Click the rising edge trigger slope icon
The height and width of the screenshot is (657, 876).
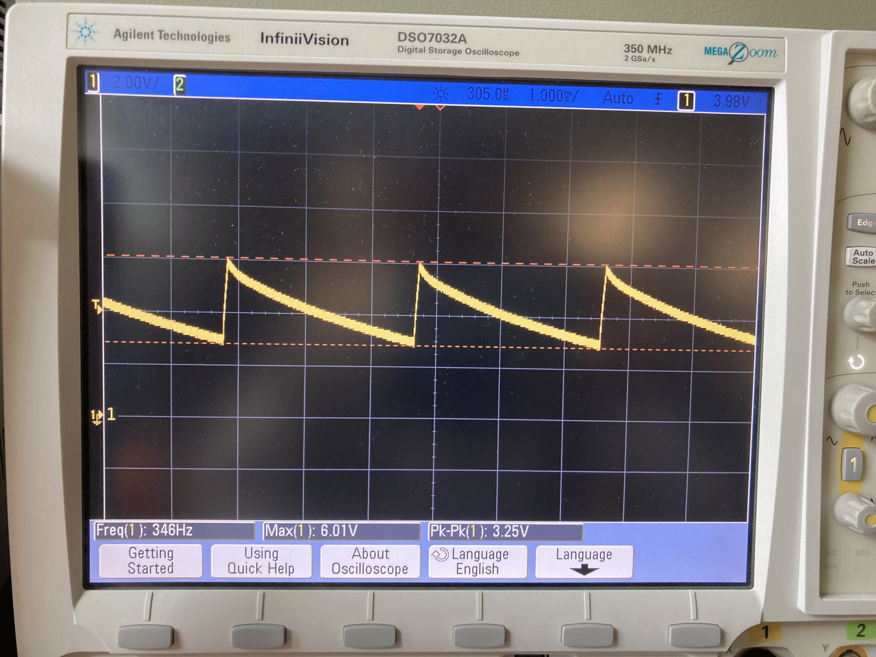pyautogui.click(x=658, y=99)
